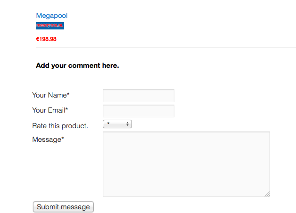Open the Megapool store link
Screen dimensions: 296x213
click(x=51, y=16)
